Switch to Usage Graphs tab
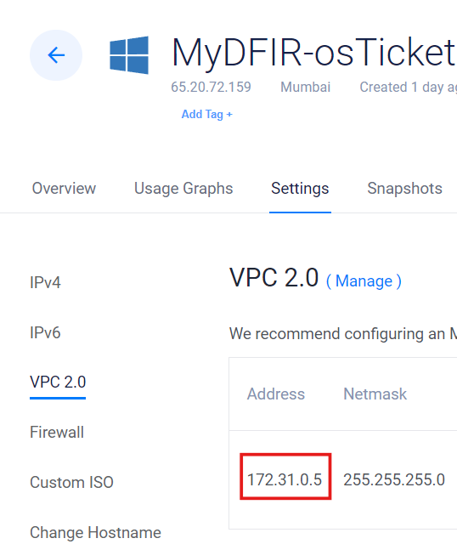The height and width of the screenshot is (544, 457). point(183,189)
